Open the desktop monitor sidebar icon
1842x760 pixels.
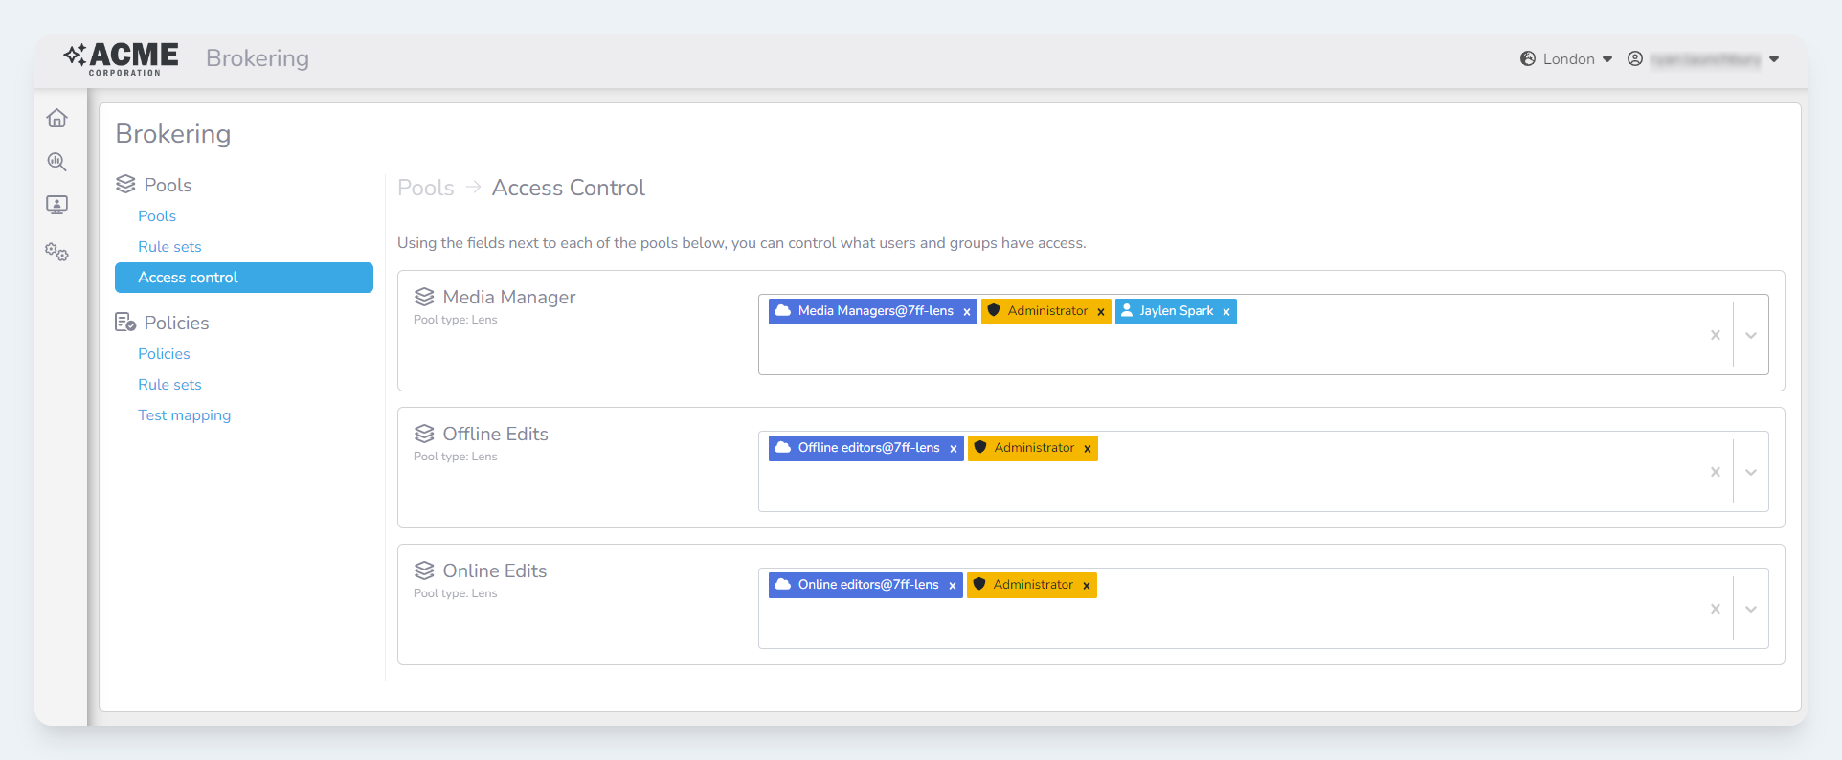(57, 205)
